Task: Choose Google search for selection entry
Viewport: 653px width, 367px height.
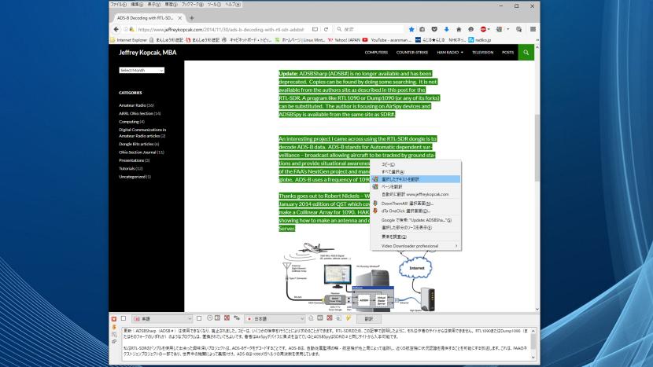Action: coord(416,220)
